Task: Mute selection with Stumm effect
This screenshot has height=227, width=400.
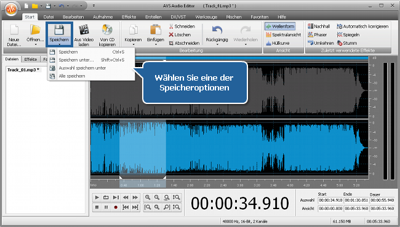Action: [347, 43]
